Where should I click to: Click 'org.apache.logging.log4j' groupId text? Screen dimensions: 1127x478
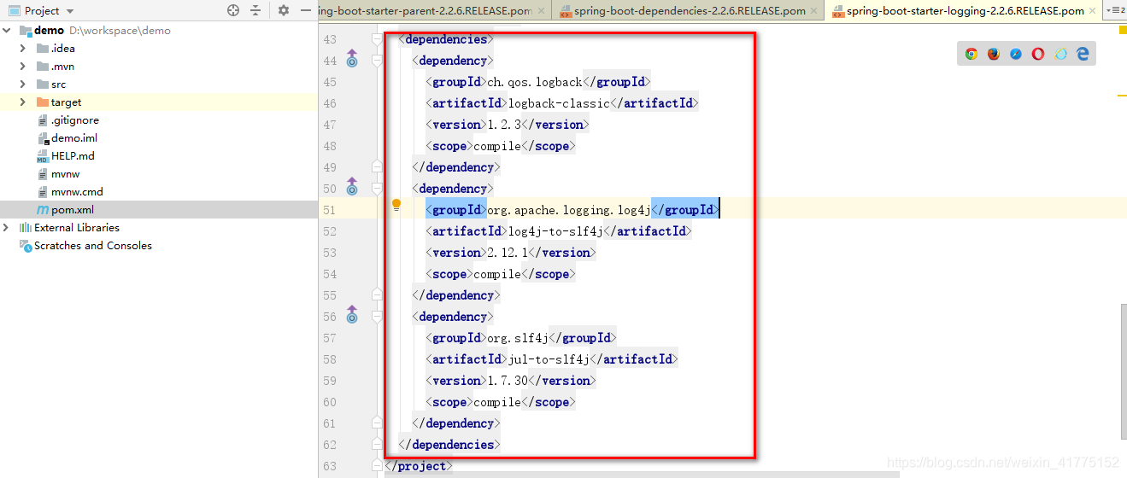click(x=569, y=210)
